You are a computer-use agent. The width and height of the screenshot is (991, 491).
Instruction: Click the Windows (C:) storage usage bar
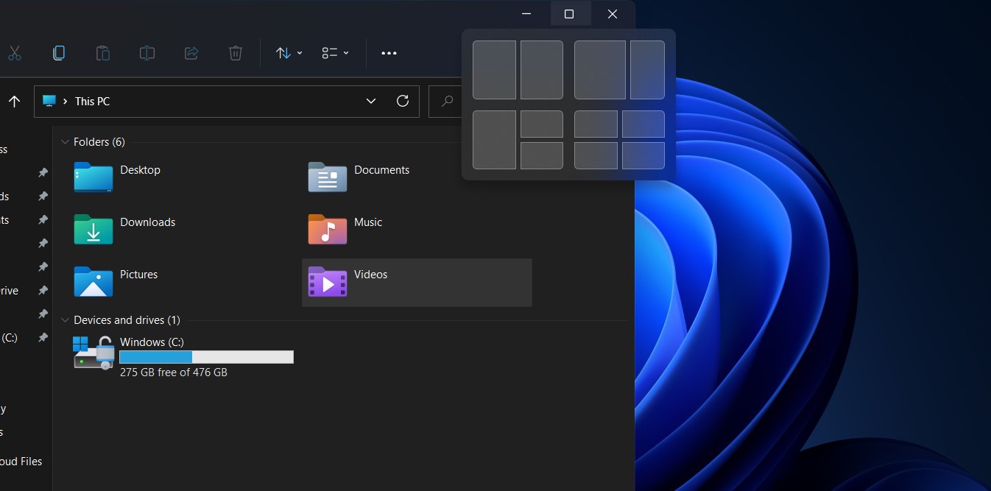click(x=206, y=357)
